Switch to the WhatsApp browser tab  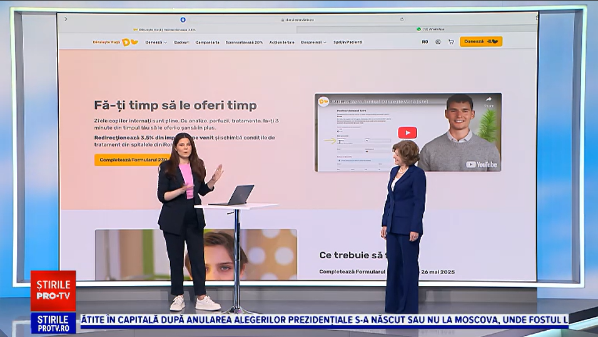pos(417,29)
